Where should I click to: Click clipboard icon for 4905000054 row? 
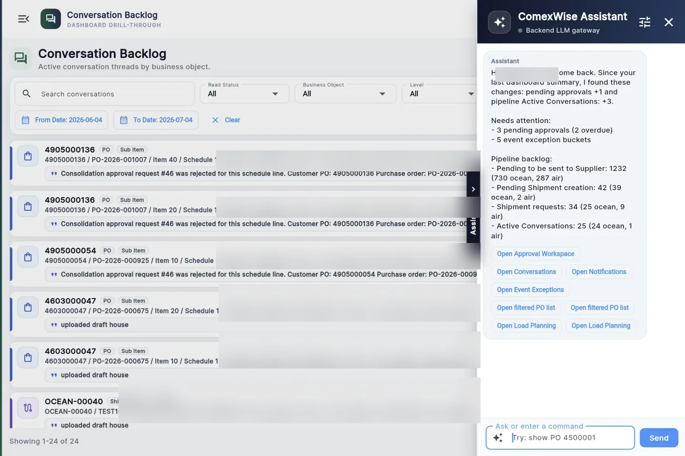pyautogui.click(x=28, y=257)
